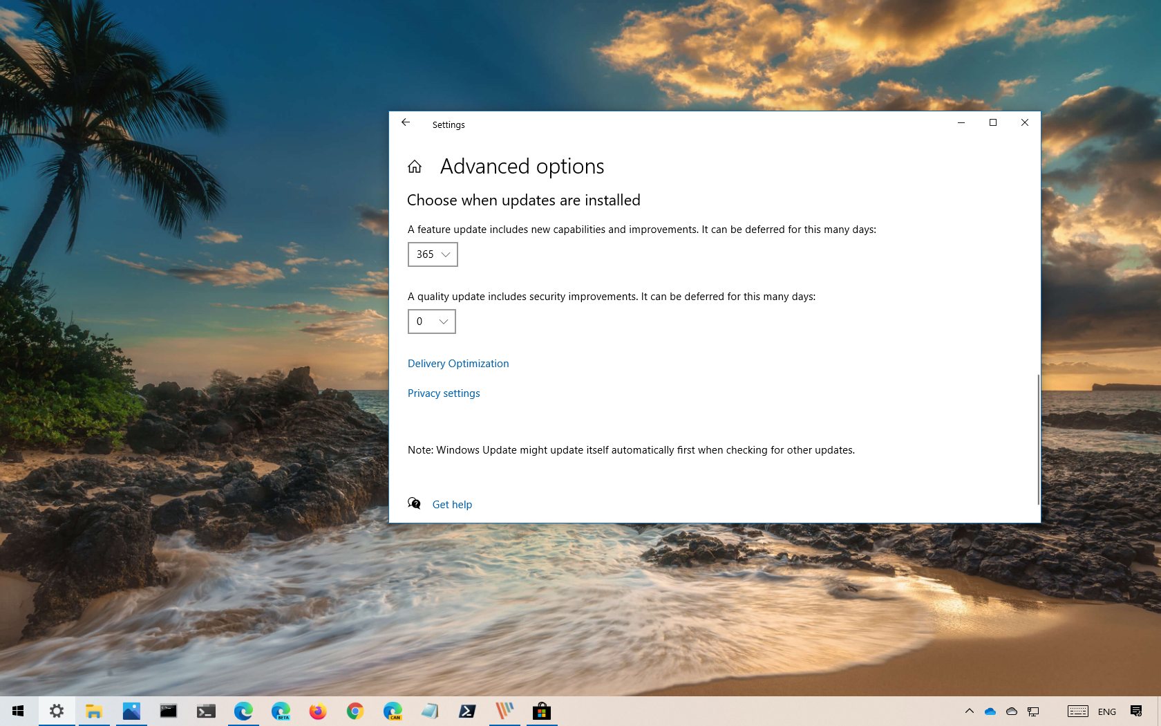
Task: Open the feature update 365 days dropdown
Action: pyautogui.click(x=433, y=254)
